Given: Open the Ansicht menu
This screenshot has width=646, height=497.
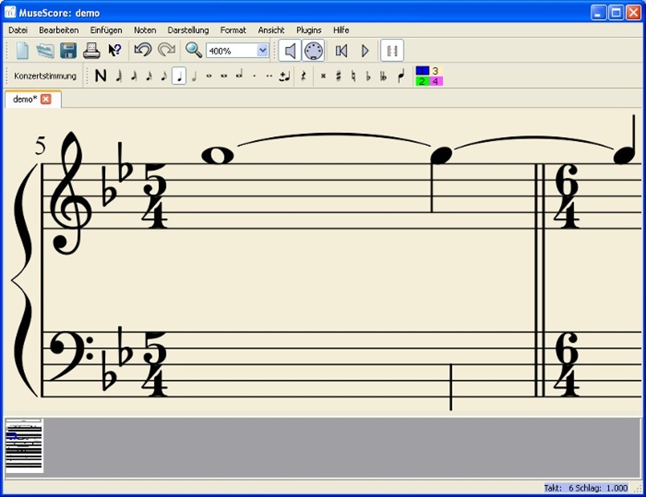Looking at the screenshot, I should (x=272, y=30).
